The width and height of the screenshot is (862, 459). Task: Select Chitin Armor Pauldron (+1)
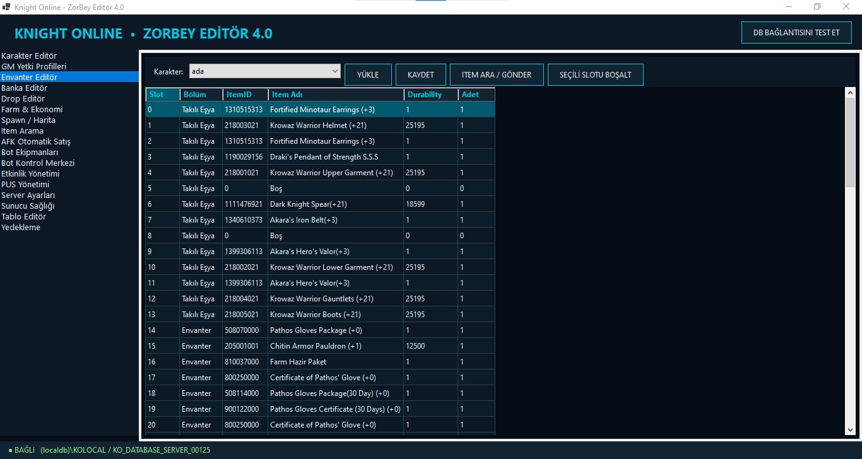(321, 346)
